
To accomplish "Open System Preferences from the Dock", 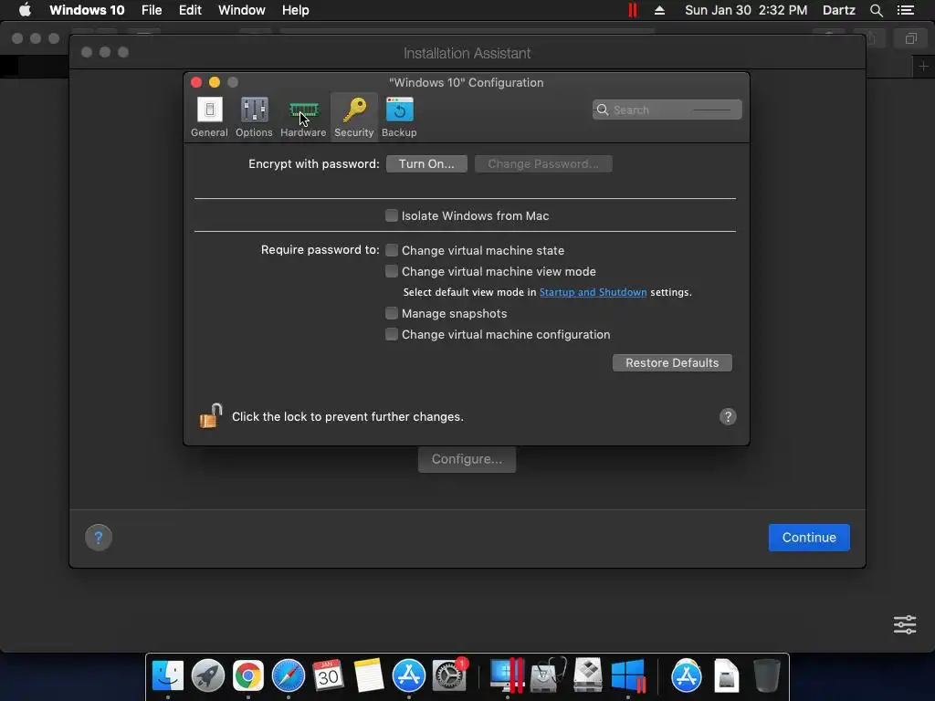I will pyautogui.click(x=449, y=675).
